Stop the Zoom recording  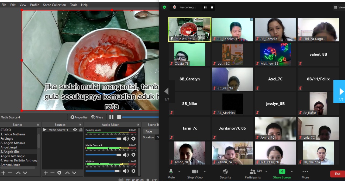(212, 7)
